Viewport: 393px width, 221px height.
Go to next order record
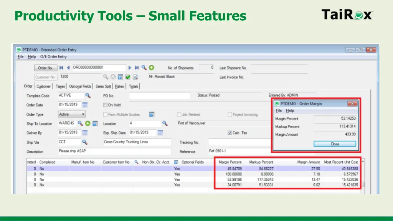[x=130, y=68]
